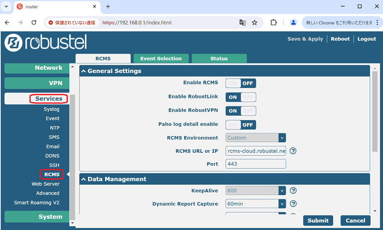
Task: Click the sidebar scroll down arrow
Action: coord(72,223)
